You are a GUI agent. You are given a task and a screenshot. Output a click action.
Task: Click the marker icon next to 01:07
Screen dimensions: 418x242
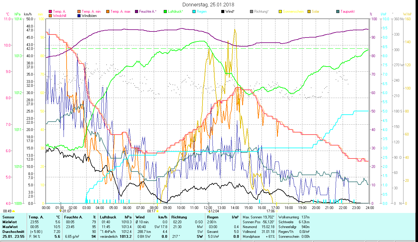tap(61, 211)
